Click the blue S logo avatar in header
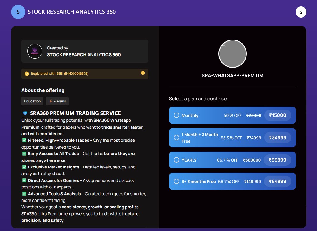Viewport: 317px width, 231px height. pos(18,12)
